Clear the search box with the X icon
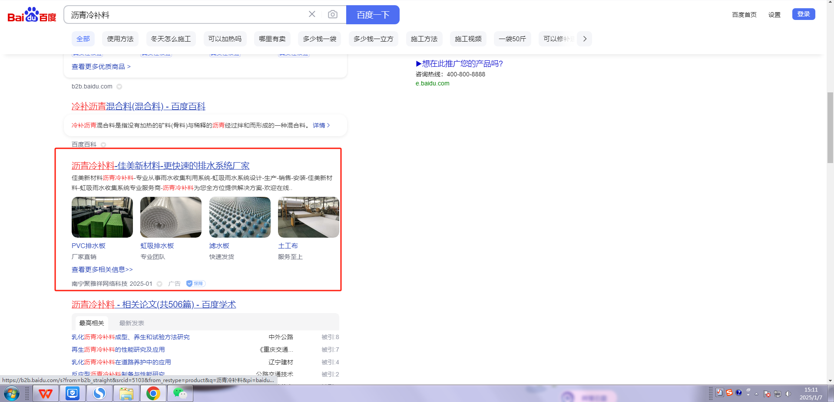The width and height of the screenshot is (834, 402). click(x=312, y=14)
